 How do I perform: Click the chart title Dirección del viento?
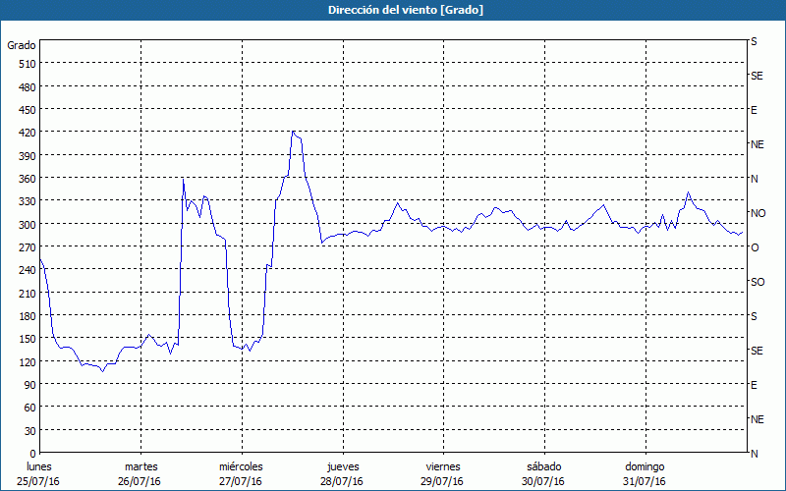[392, 10]
